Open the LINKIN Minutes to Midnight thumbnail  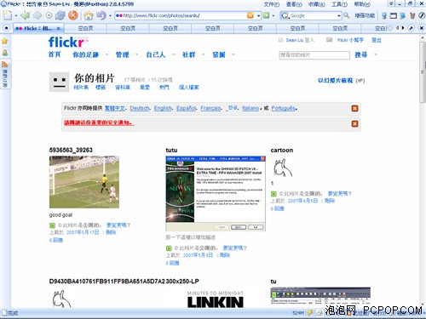pos(216,299)
